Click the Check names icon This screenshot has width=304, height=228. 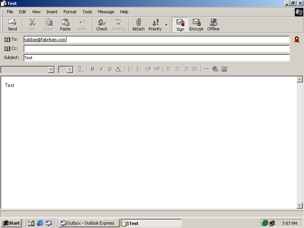[102, 22]
